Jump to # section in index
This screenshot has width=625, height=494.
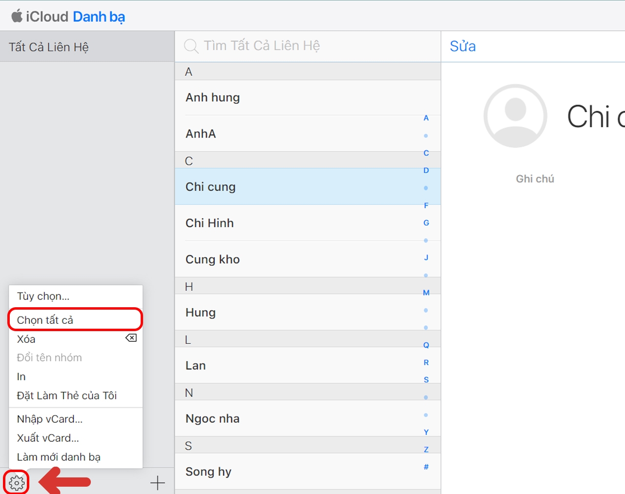click(x=426, y=467)
